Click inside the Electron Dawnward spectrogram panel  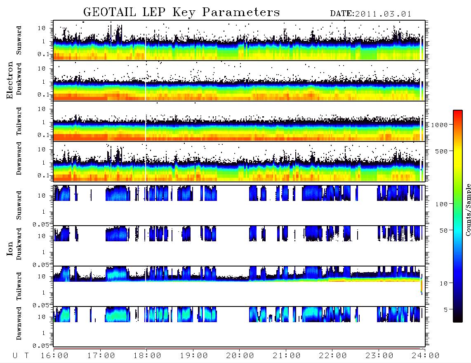click(x=239, y=161)
